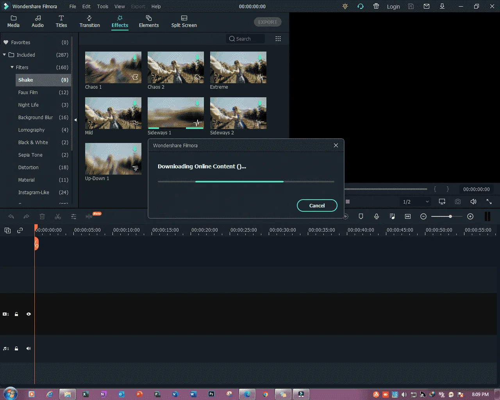This screenshot has width=500, height=400.
Task: Click the zoom to fit timeline icon
Action: coord(408,216)
